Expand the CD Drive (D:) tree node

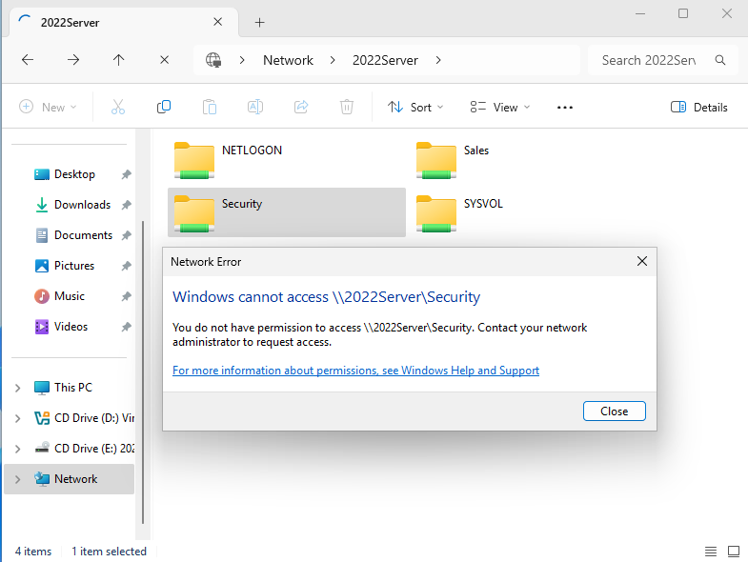click(x=18, y=418)
